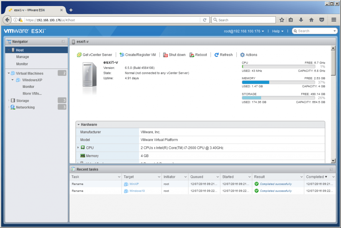Click the CPU chip icon in Hardware
Image resolution: width=341 pixels, height=228 pixels.
pyautogui.click(x=83, y=147)
